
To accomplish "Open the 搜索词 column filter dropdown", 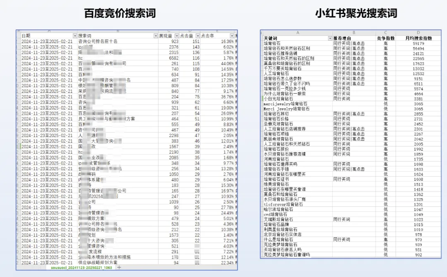I will click(x=156, y=36).
